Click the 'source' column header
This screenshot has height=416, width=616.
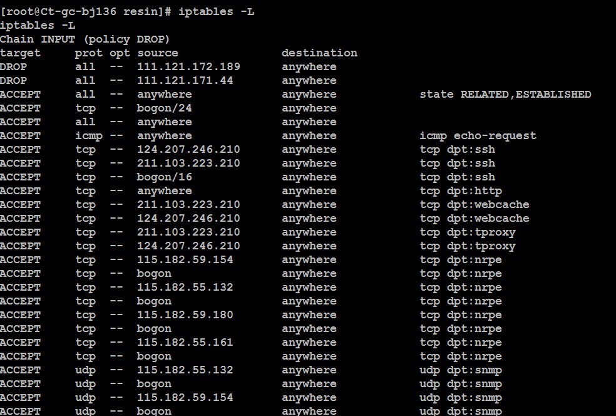(158, 53)
